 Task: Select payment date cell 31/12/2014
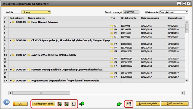click(176, 29)
